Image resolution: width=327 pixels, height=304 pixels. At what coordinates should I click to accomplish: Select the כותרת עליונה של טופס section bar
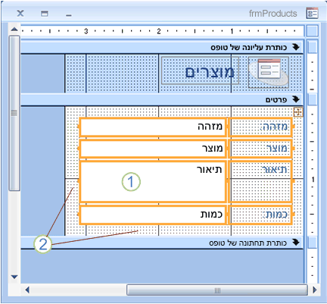coord(162,48)
